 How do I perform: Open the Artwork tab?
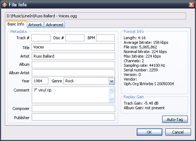click(x=35, y=25)
